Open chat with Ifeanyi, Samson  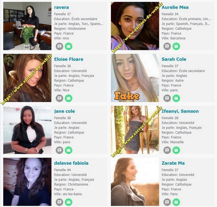click(167, 150)
